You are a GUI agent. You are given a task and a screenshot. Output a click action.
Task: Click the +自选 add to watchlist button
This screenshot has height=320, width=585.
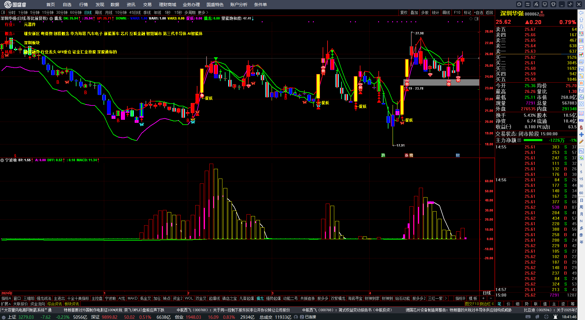coord(479,12)
